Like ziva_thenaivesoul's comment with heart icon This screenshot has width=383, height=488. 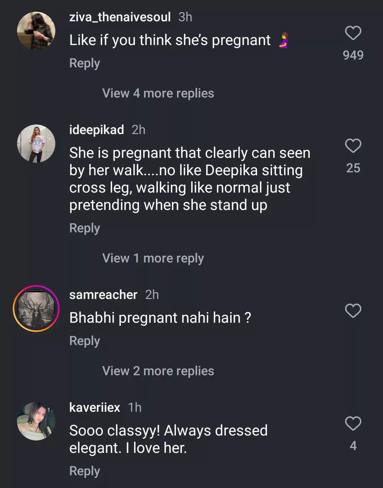tap(353, 33)
